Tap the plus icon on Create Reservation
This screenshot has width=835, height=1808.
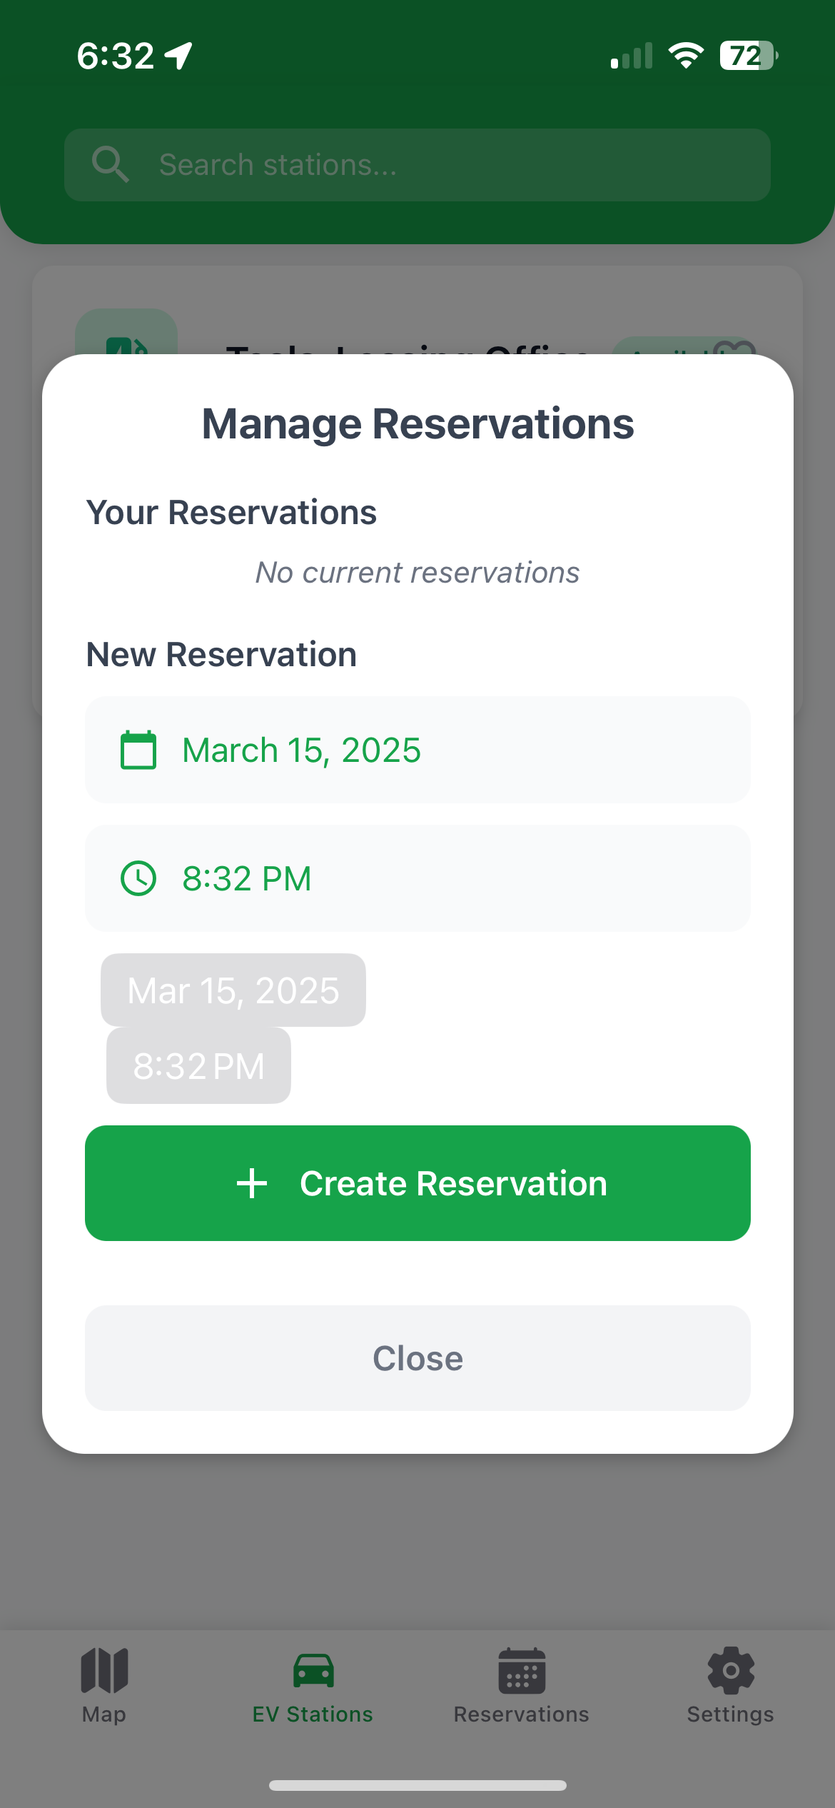(252, 1183)
